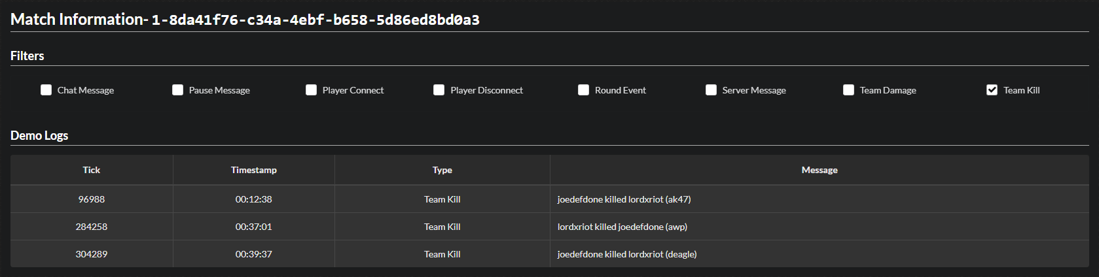
Task: Select the ak47 team kill message
Action: [624, 199]
